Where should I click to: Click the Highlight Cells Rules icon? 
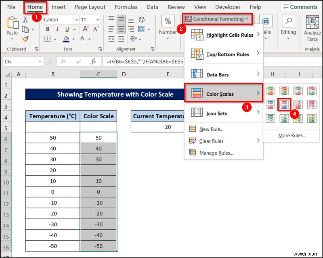(196, 35)
